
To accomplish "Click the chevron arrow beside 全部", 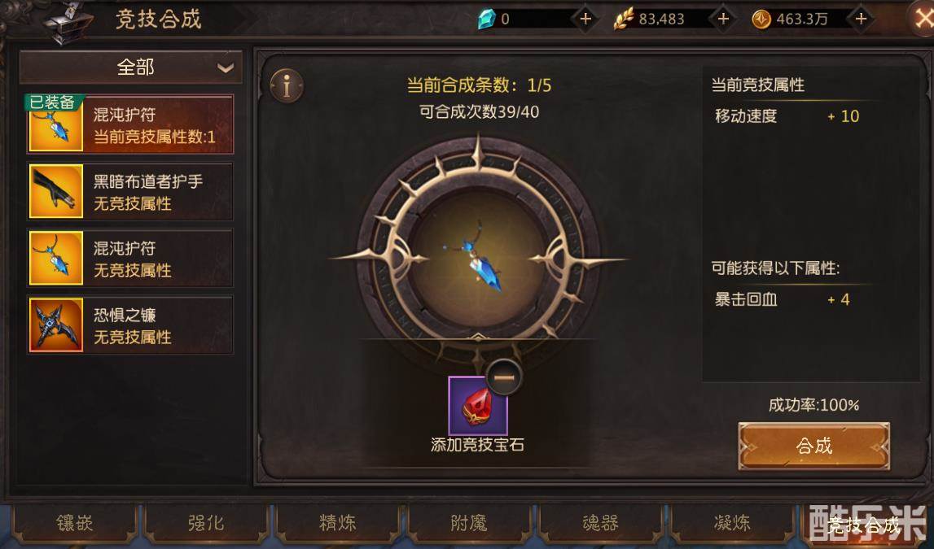I will [226, 68].
